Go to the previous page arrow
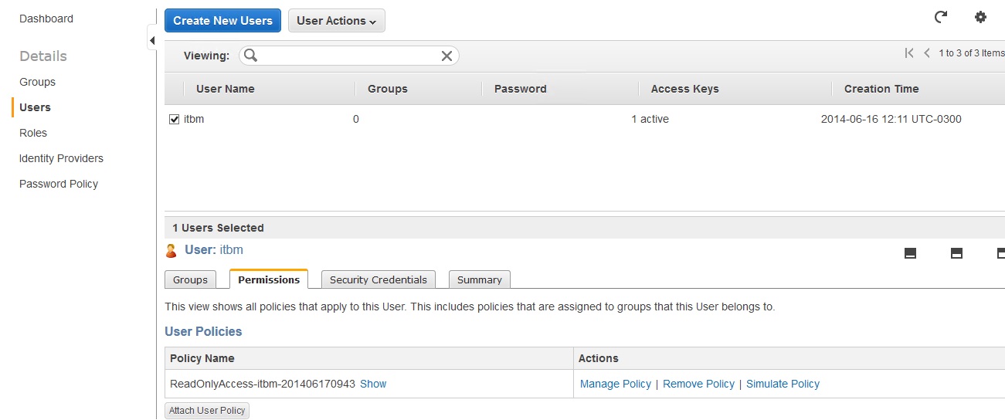 click(x=927, y=53)
